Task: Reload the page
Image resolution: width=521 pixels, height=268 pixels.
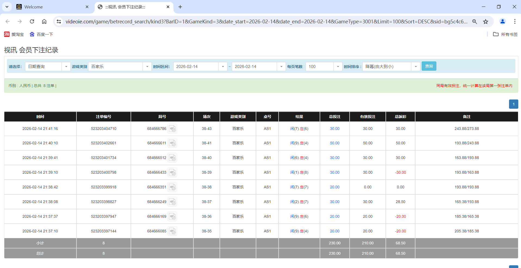Action: click(x=32, y=21)
